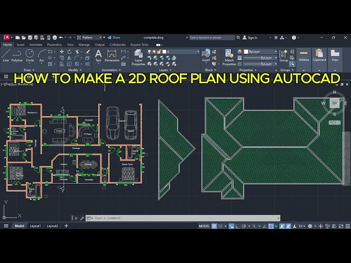The image size is (351, 263).
Task: Toggle ortho mode in status bar
Action: pyautogui.click(x=237, y=226)
